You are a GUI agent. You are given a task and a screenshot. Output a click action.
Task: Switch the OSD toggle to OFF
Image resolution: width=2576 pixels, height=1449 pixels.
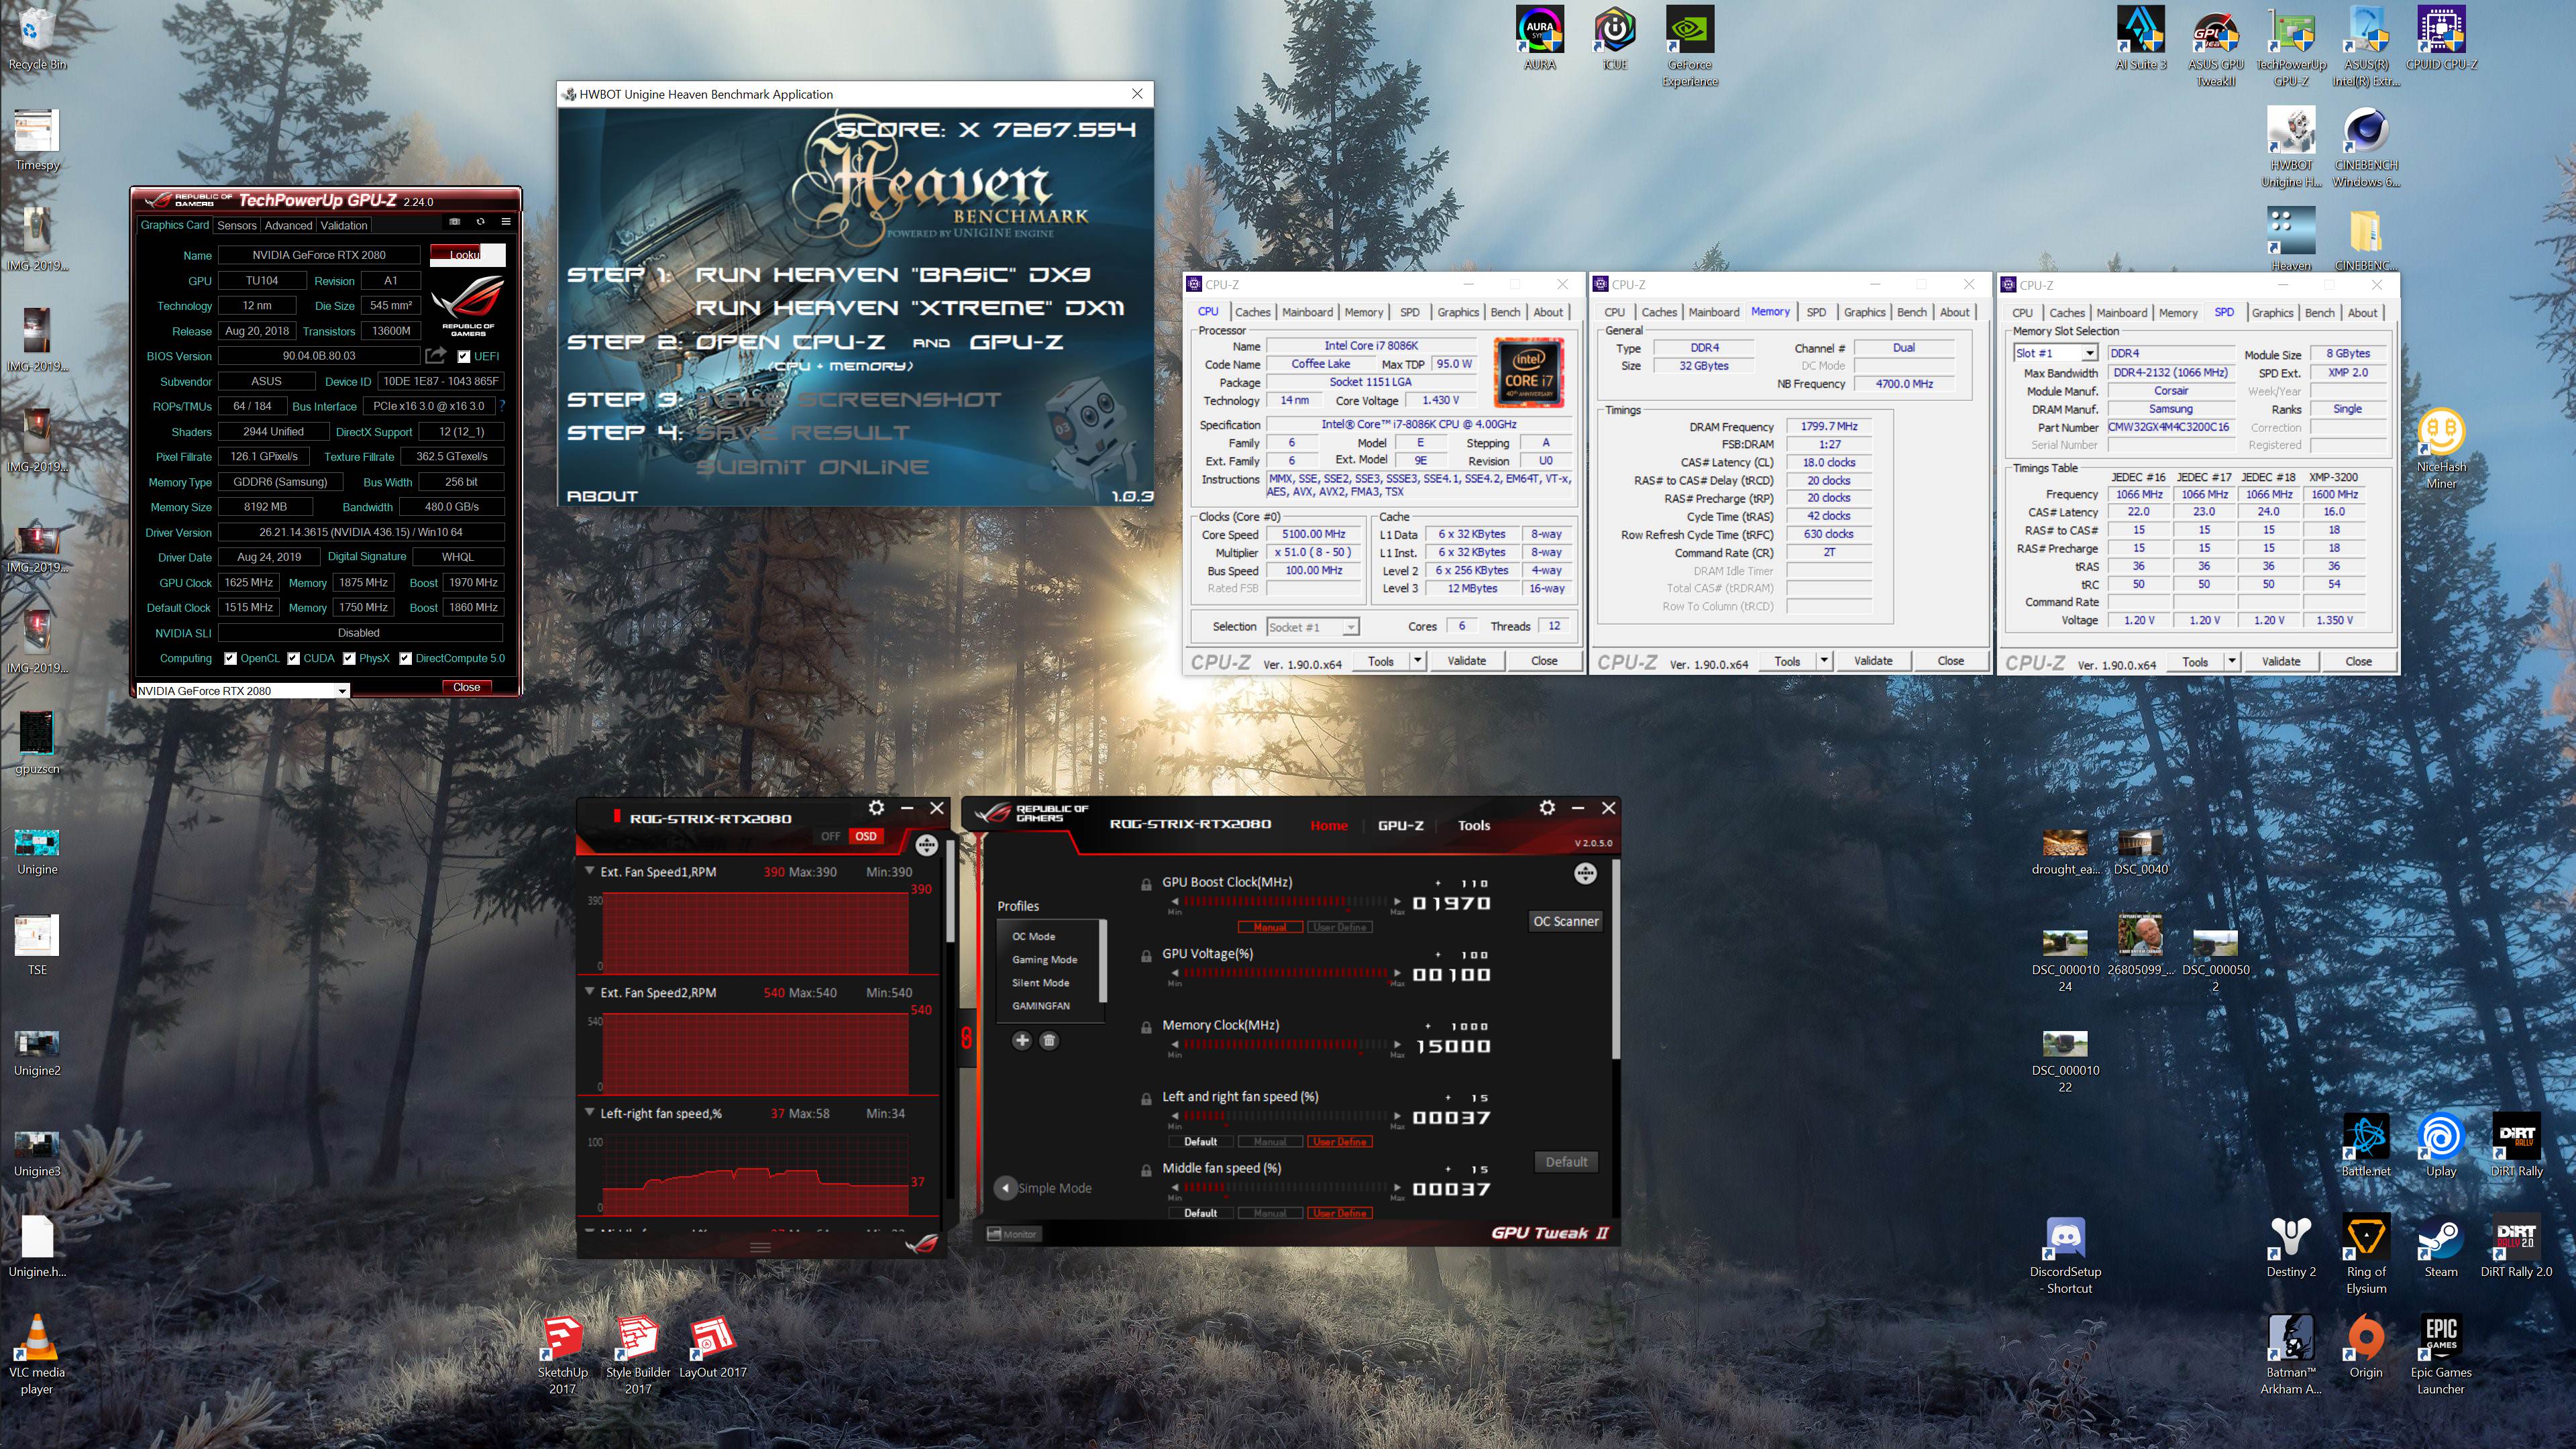click(x=830, y=836)
